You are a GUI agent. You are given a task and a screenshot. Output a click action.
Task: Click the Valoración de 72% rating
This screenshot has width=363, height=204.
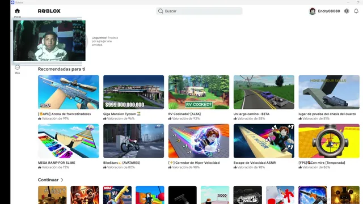(53, 167)
